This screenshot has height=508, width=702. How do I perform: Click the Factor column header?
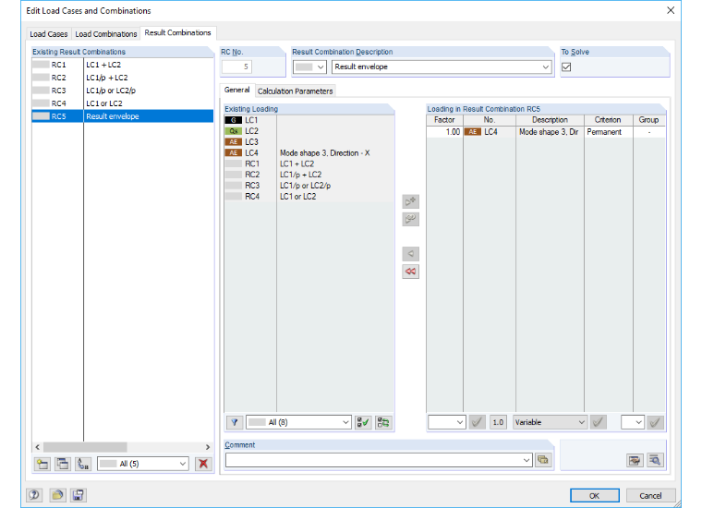coord(444,120)
